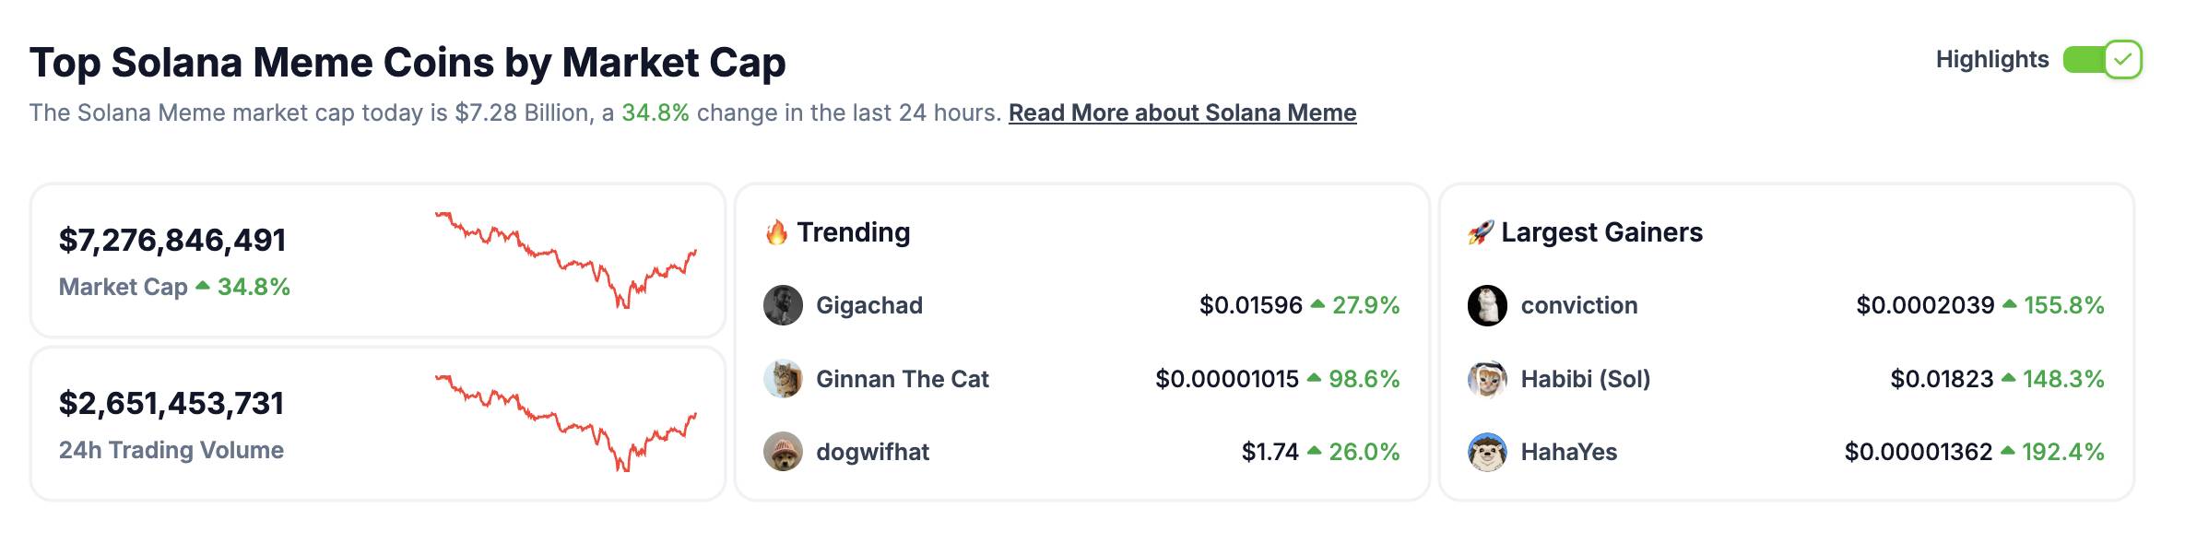Click the dogwifhat coin avatar icon

click(x=783, y=452)
